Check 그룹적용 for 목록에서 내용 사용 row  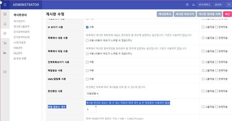pyautogui.click(x=203, y=38)
